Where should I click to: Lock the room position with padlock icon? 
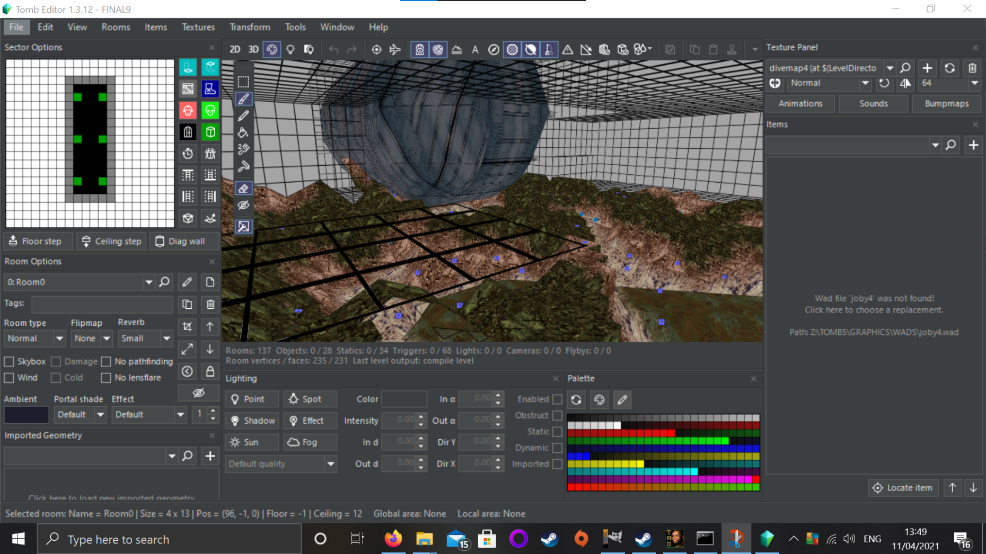point(210,371)
